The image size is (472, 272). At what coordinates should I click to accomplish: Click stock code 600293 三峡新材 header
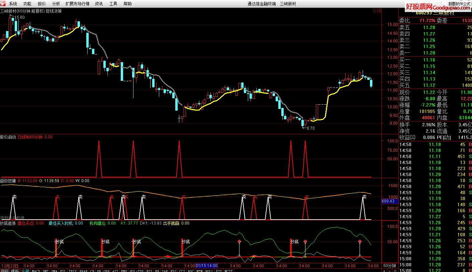[435, 13]
